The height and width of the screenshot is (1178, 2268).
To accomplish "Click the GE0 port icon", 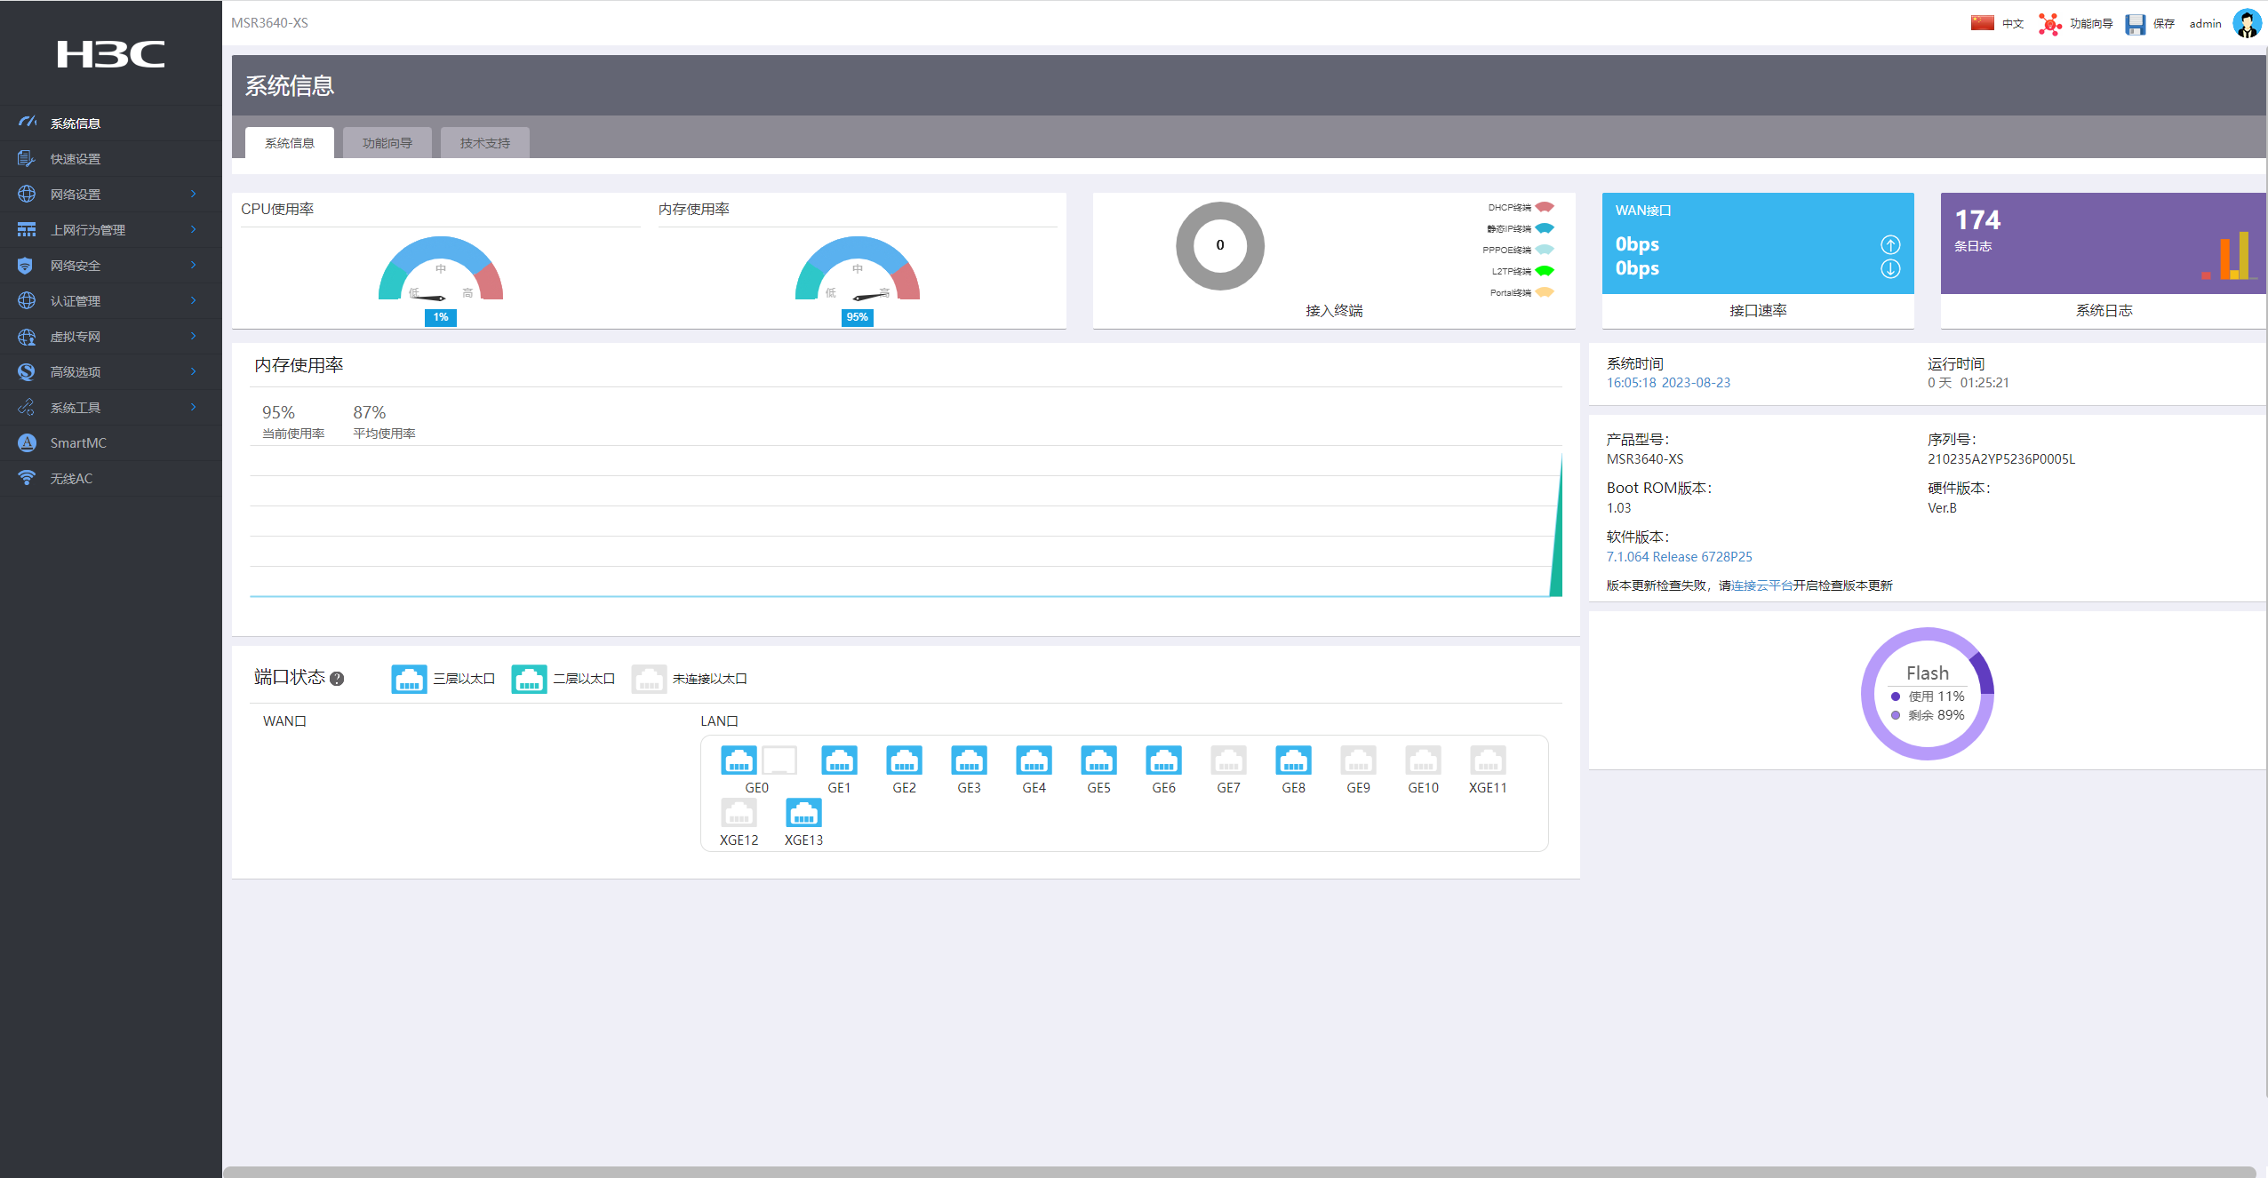I will tap(739, 761).
